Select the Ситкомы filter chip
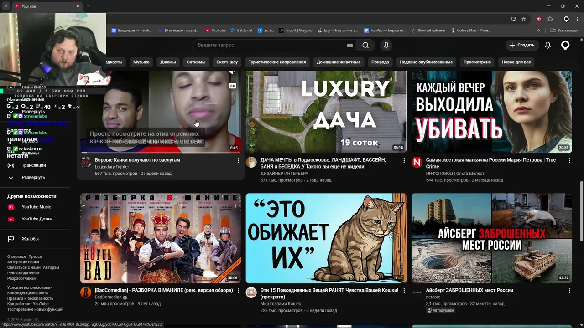 pos(196,62)
